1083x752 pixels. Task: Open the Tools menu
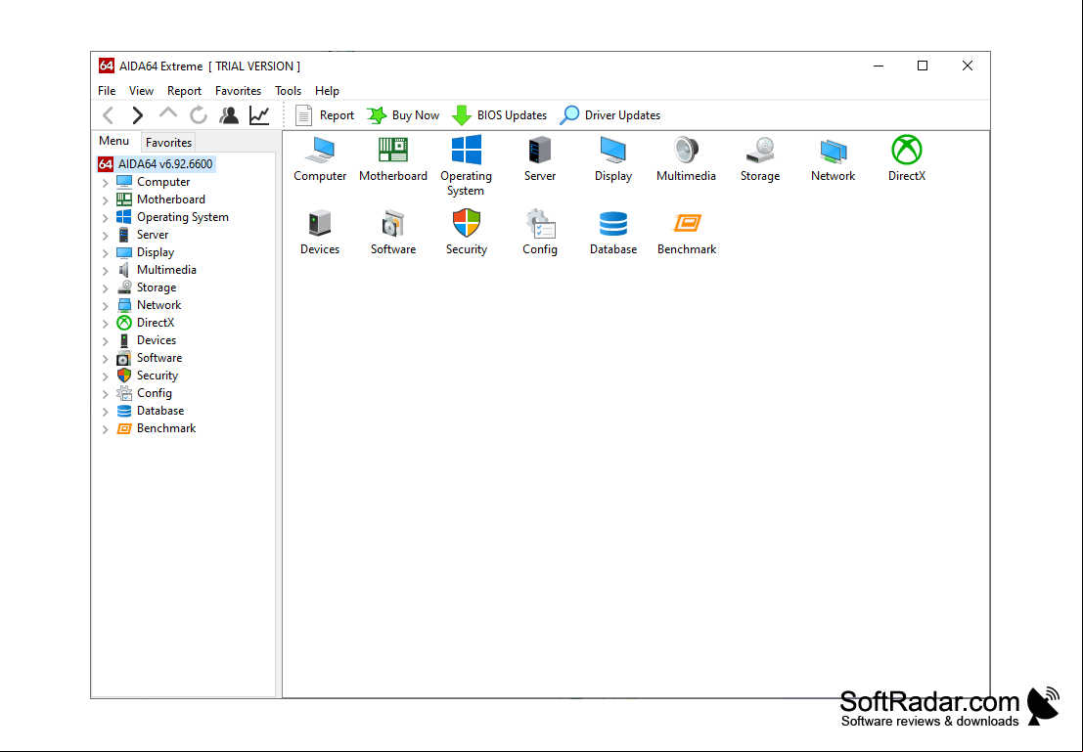(288, 91)
